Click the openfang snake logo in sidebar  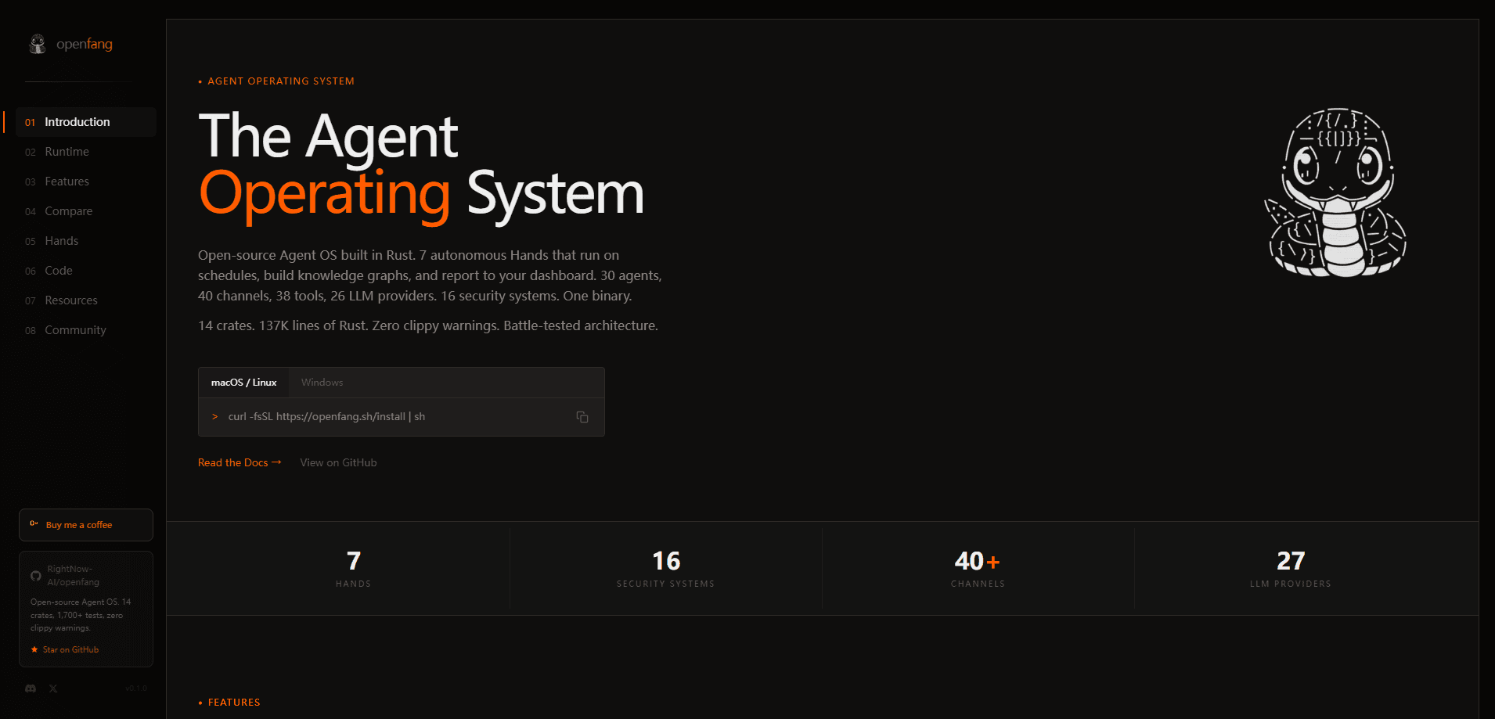coord(37,44)
